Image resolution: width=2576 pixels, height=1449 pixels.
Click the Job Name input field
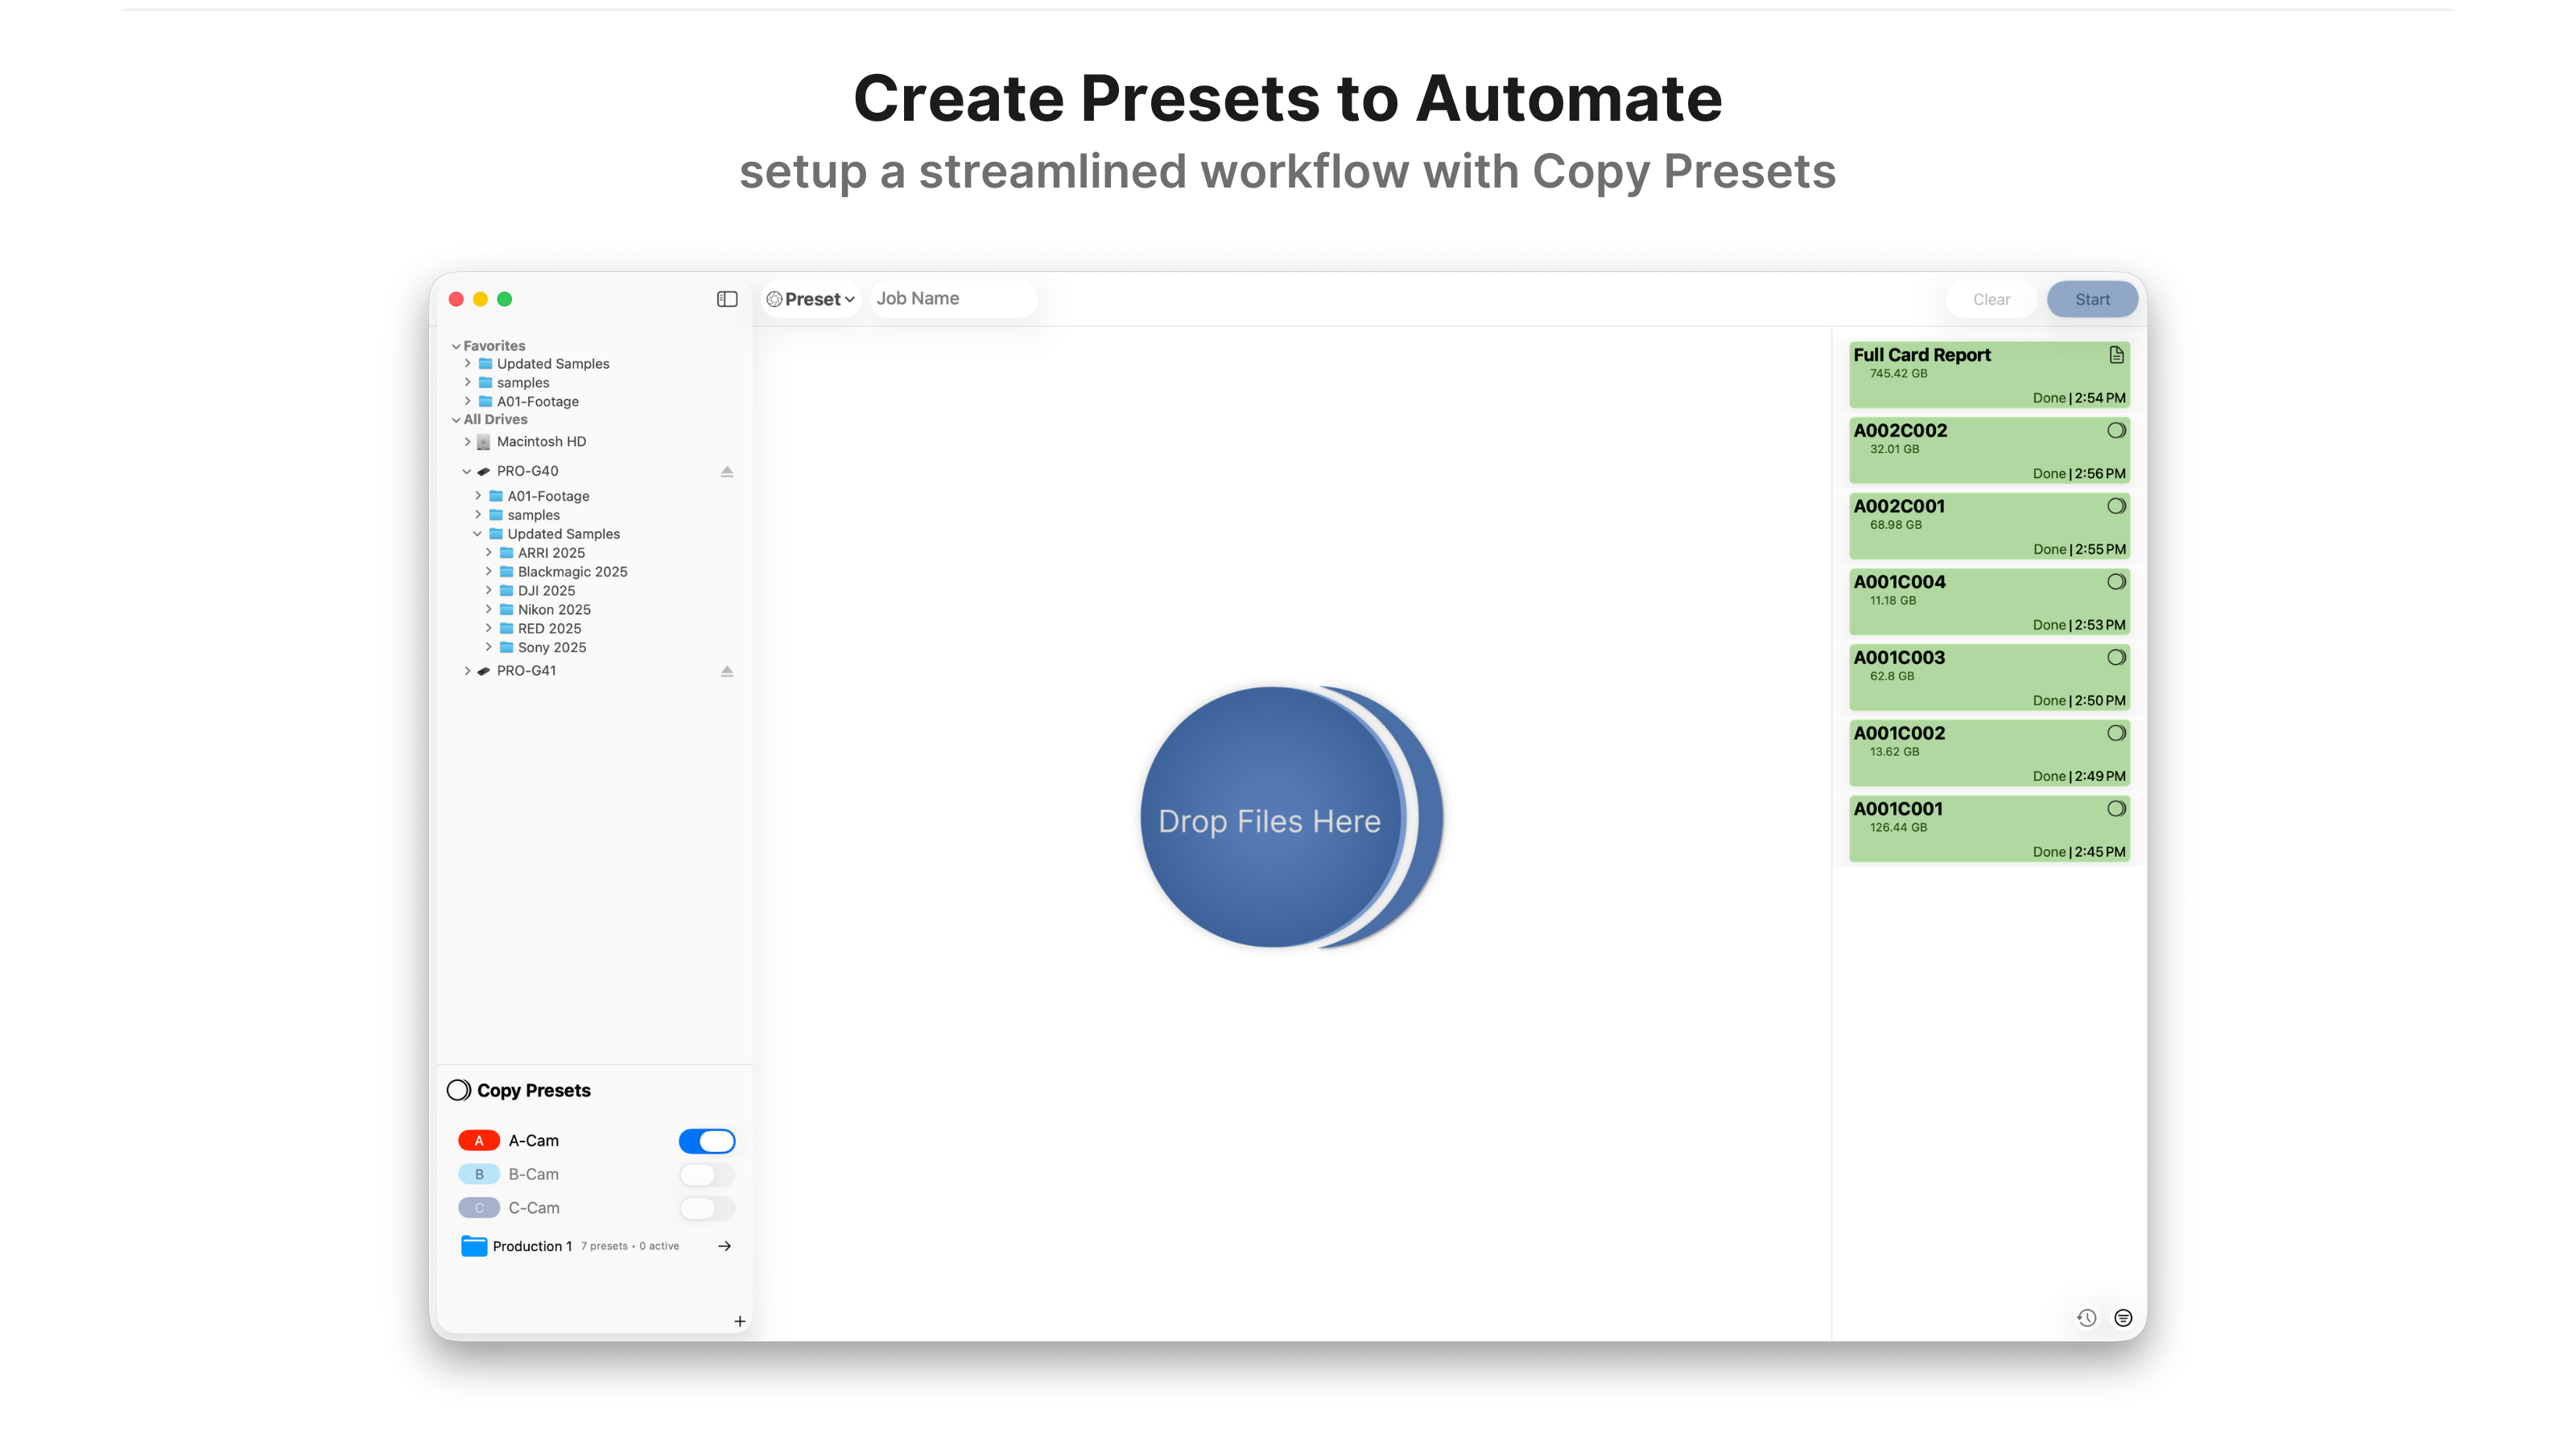[951, 299]
